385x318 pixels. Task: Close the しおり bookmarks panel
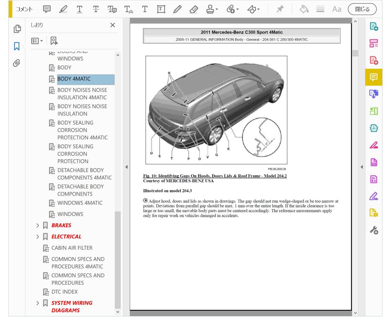point(113,25)
